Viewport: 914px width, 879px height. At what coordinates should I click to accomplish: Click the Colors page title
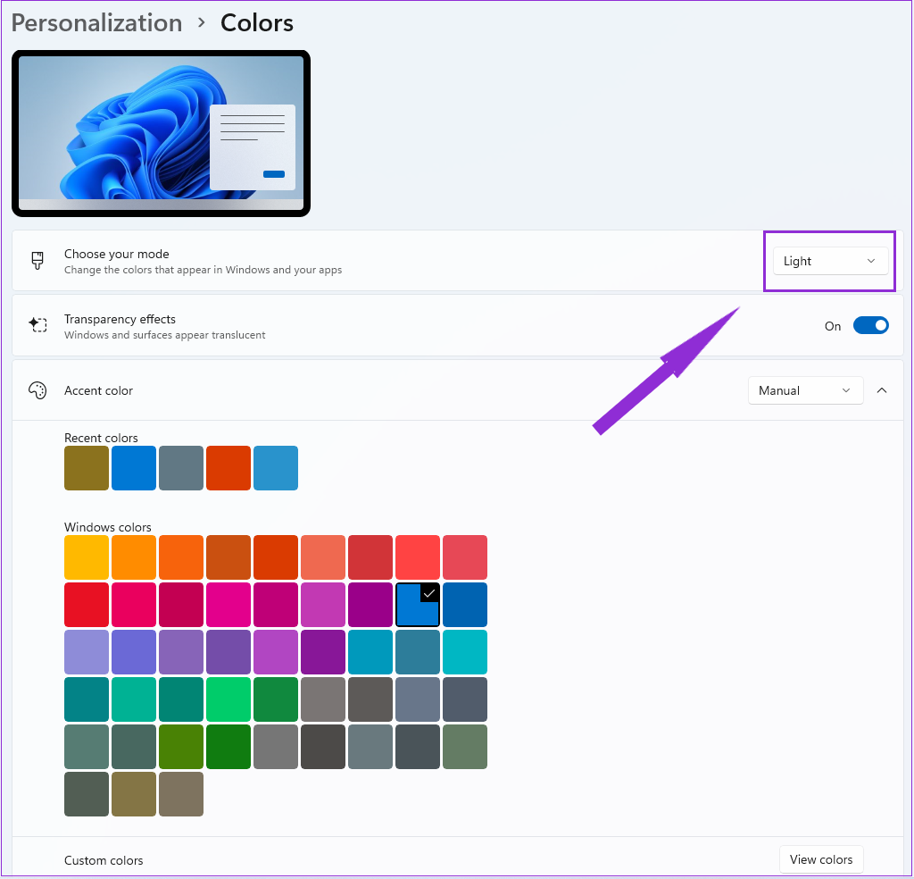coord(256,22)
